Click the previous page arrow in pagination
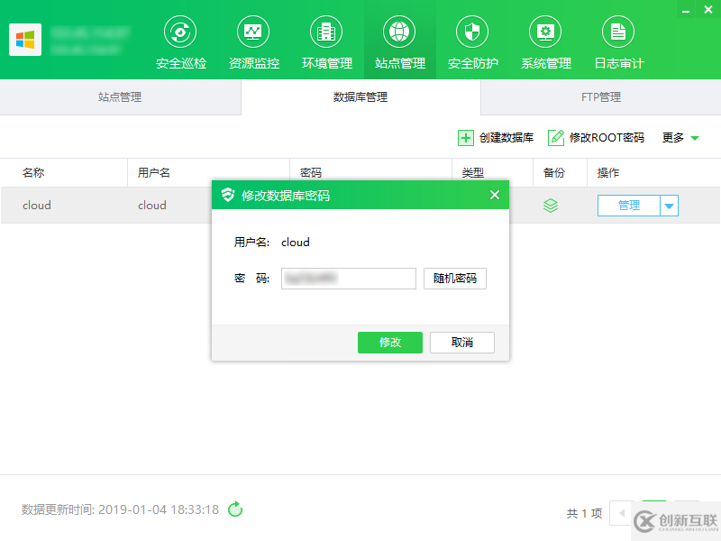This screenshot has height=541, width=721. (622, 512)
